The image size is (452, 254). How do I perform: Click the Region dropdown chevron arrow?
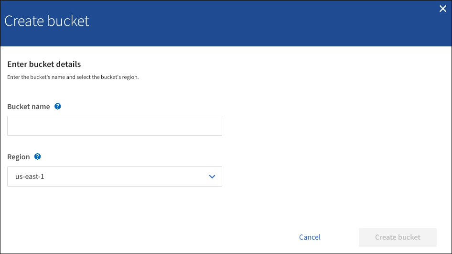tap(212, 177)
